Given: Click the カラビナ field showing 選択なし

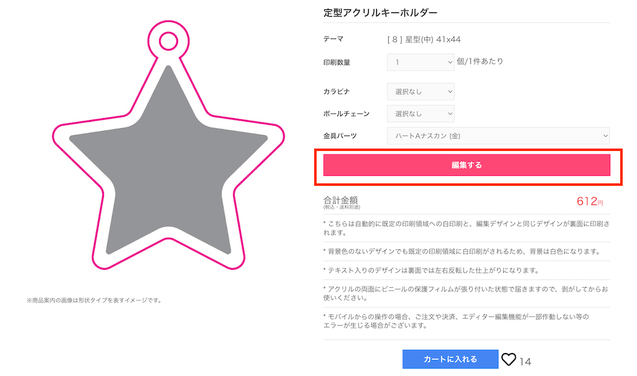Looking at the screenshot, I should [x=420, y=91].
